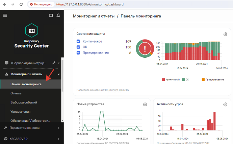Open 'Объявления "Лаборатори...' menu item

tap(30, 121)
